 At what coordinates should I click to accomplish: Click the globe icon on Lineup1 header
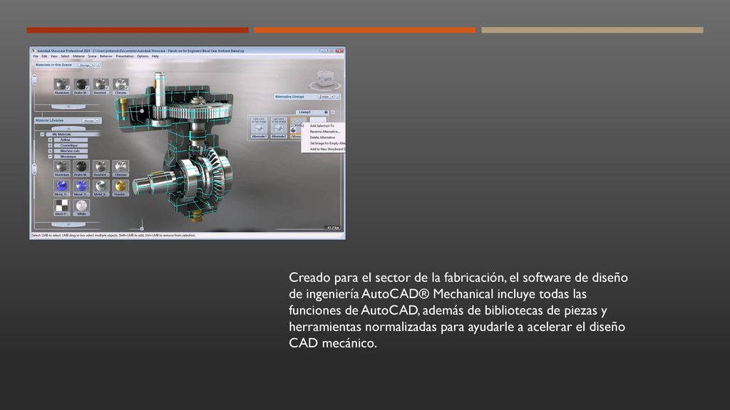click(326, 112)
